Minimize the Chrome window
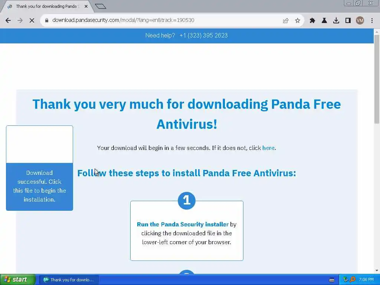This screenshot has width=380, height=285. click(349, 3)
